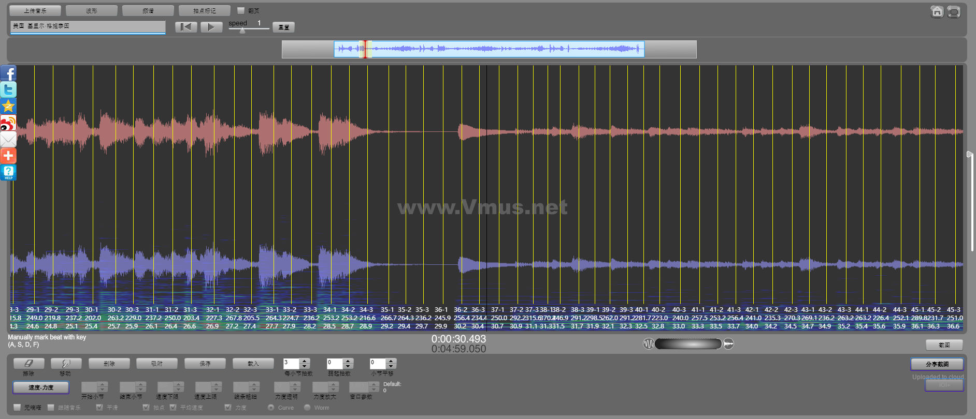Image resolution: width=976 pixels, height=419 pixels.
Task: Select the Curve radio button
Action: (x=271, y=408)
